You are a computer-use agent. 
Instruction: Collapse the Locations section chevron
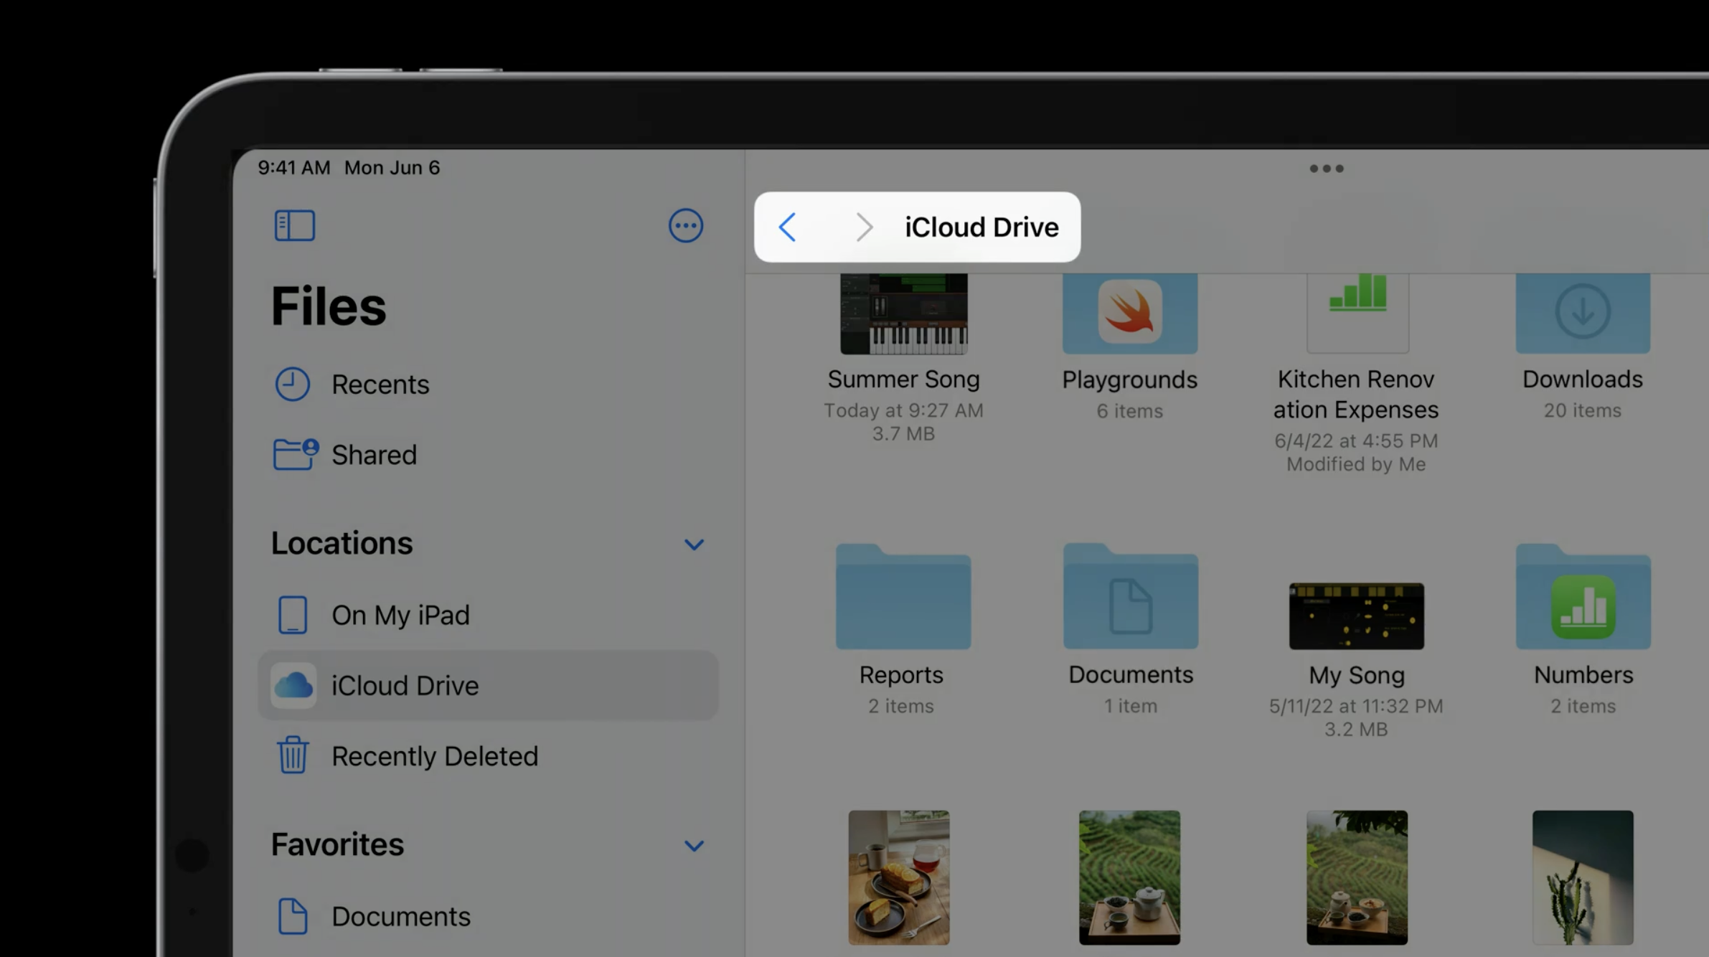pos(693,544)
